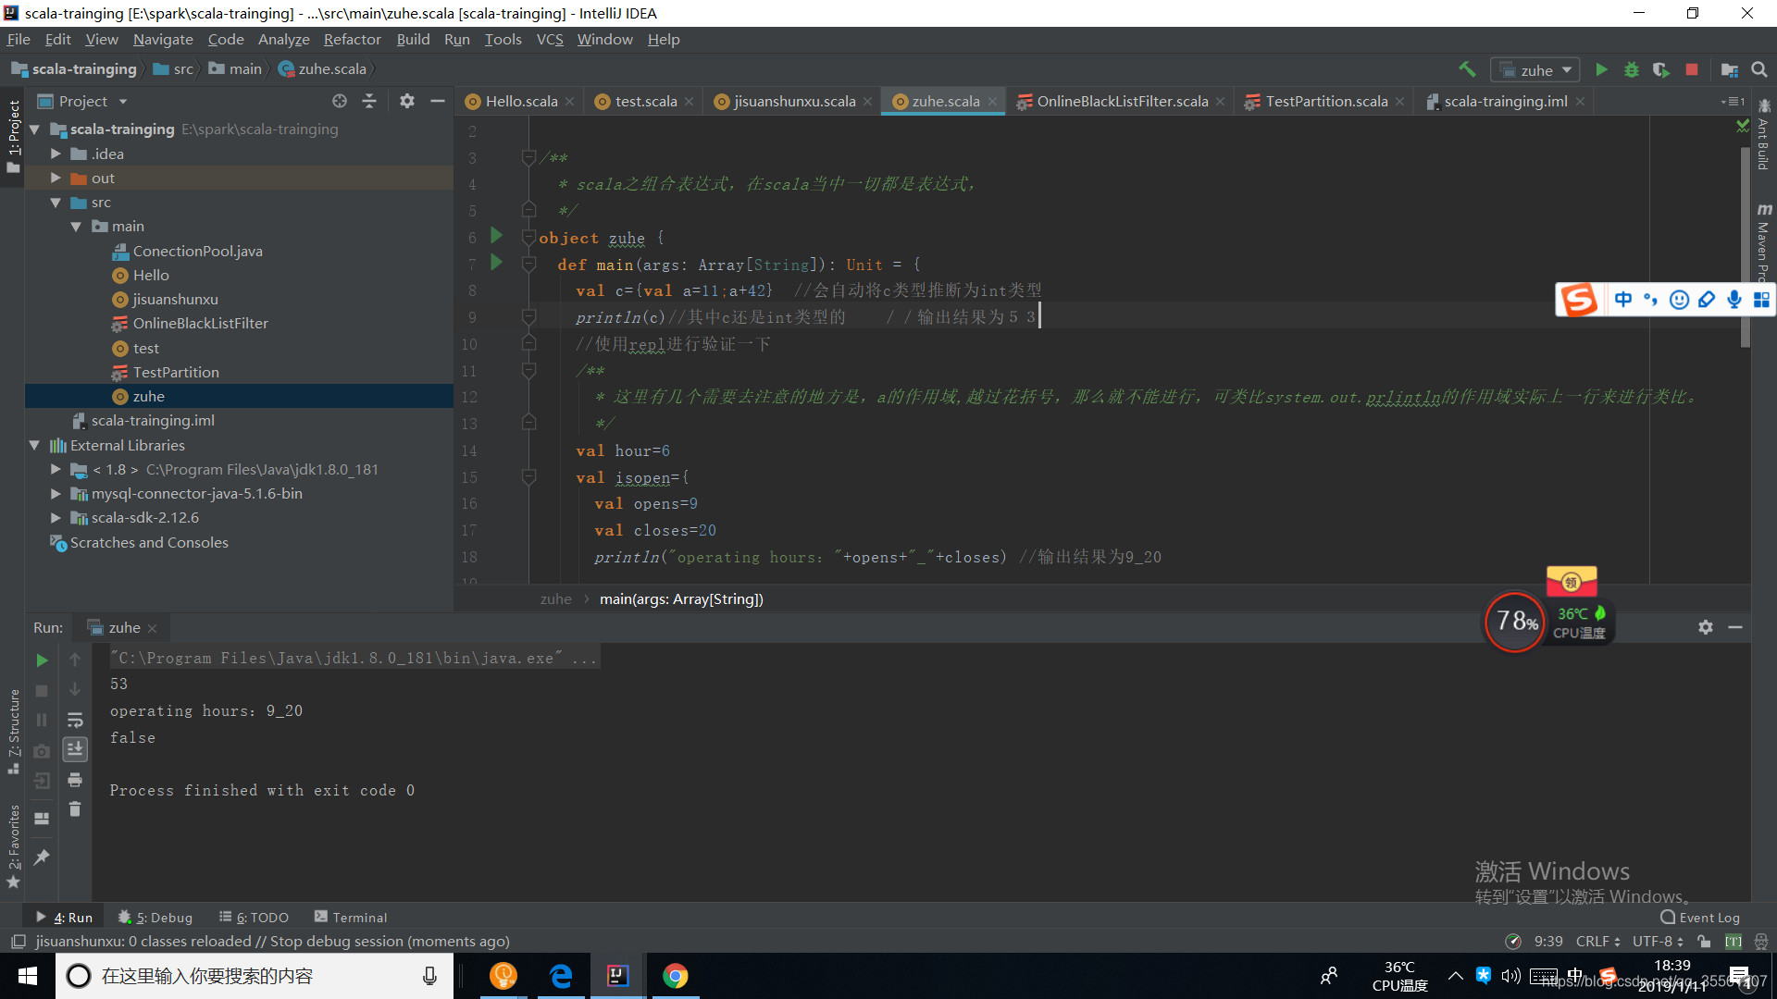Collapse all in Project panel
Viewport: 1777px width, 999px height.
[369, 101]
